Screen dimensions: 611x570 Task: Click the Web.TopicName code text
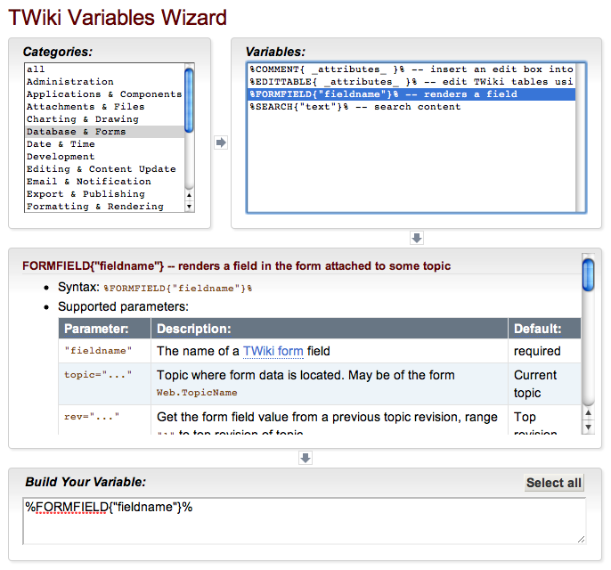click(x=197, y=393)
